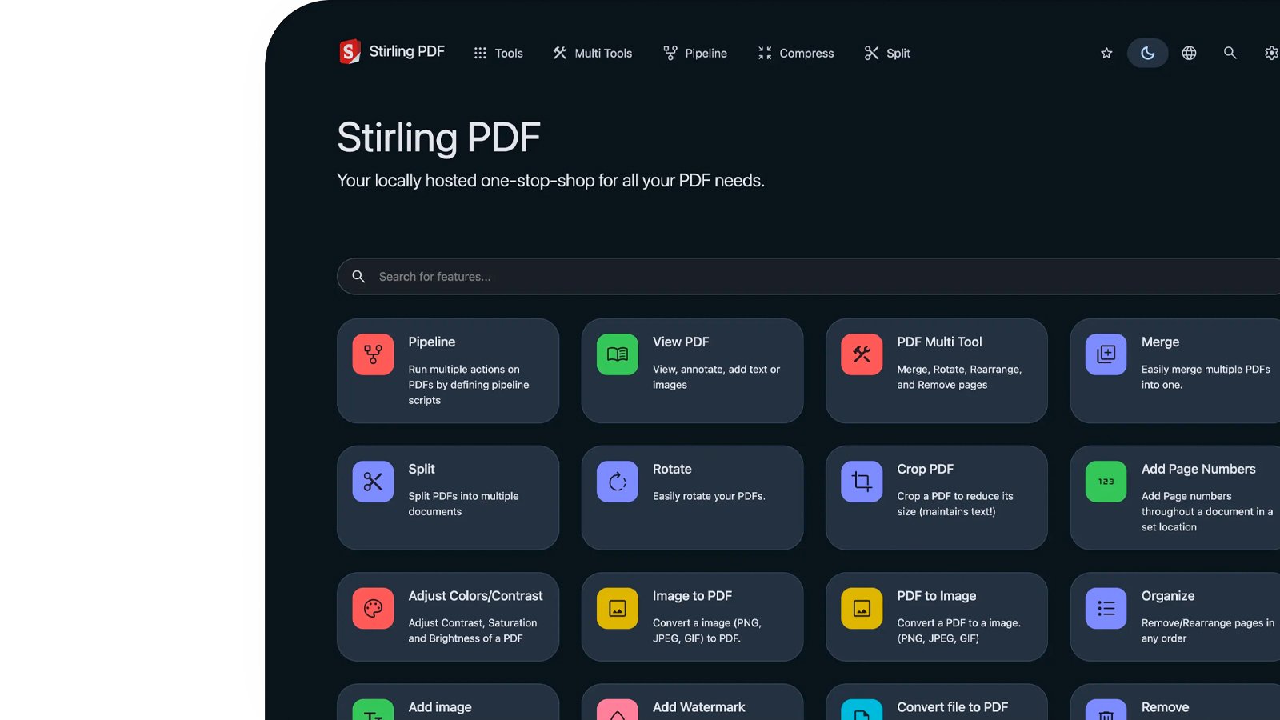Click the Rotate card icon

(x=618, y=482)
